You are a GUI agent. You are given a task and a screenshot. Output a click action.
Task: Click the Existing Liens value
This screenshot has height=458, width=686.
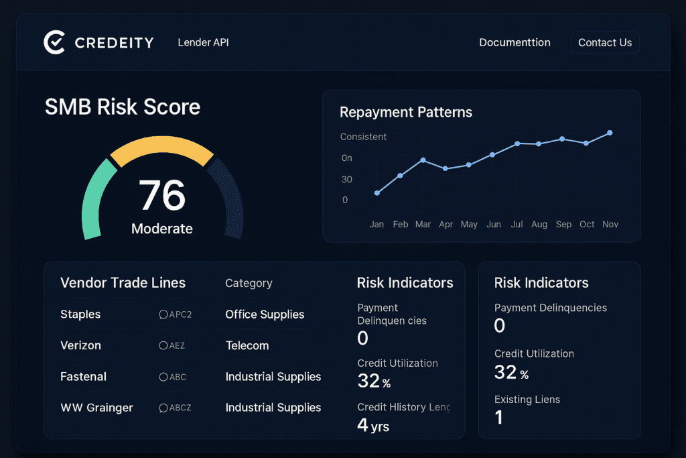tap(498, 417)
